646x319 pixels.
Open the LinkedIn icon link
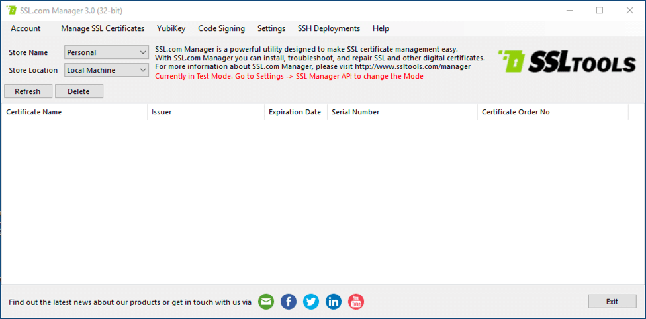pos(334,302)
